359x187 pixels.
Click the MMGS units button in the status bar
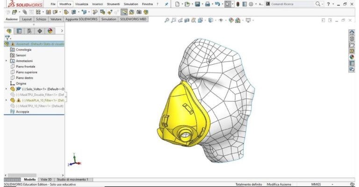click(316, 184)
